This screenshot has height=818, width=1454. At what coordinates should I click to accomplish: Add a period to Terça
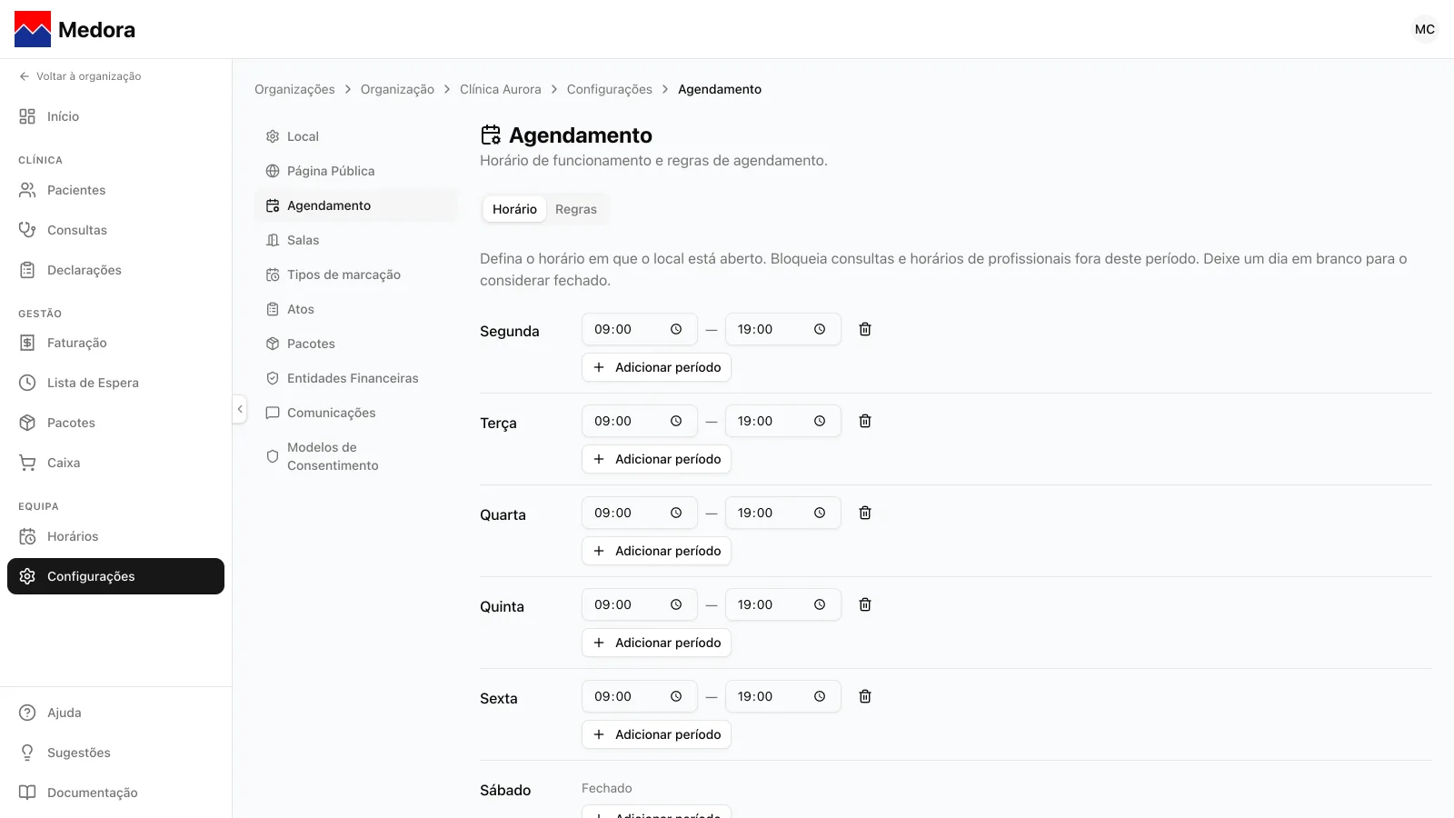656,459
